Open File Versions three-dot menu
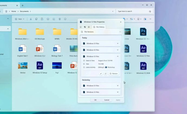This screenshot has width=187, height=114. [x=120, y=32]
